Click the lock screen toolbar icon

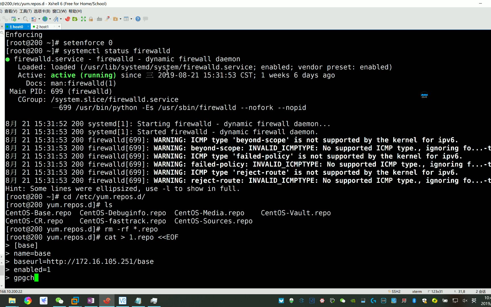pos(91,19)
